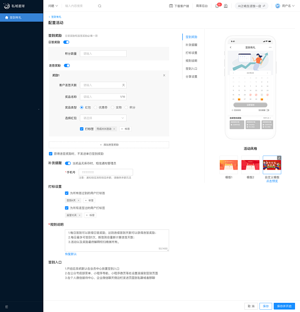The width and height of the screenshot is (300, 312).
Task: Jump to 规则说明 section
Action: coord(191,61)
